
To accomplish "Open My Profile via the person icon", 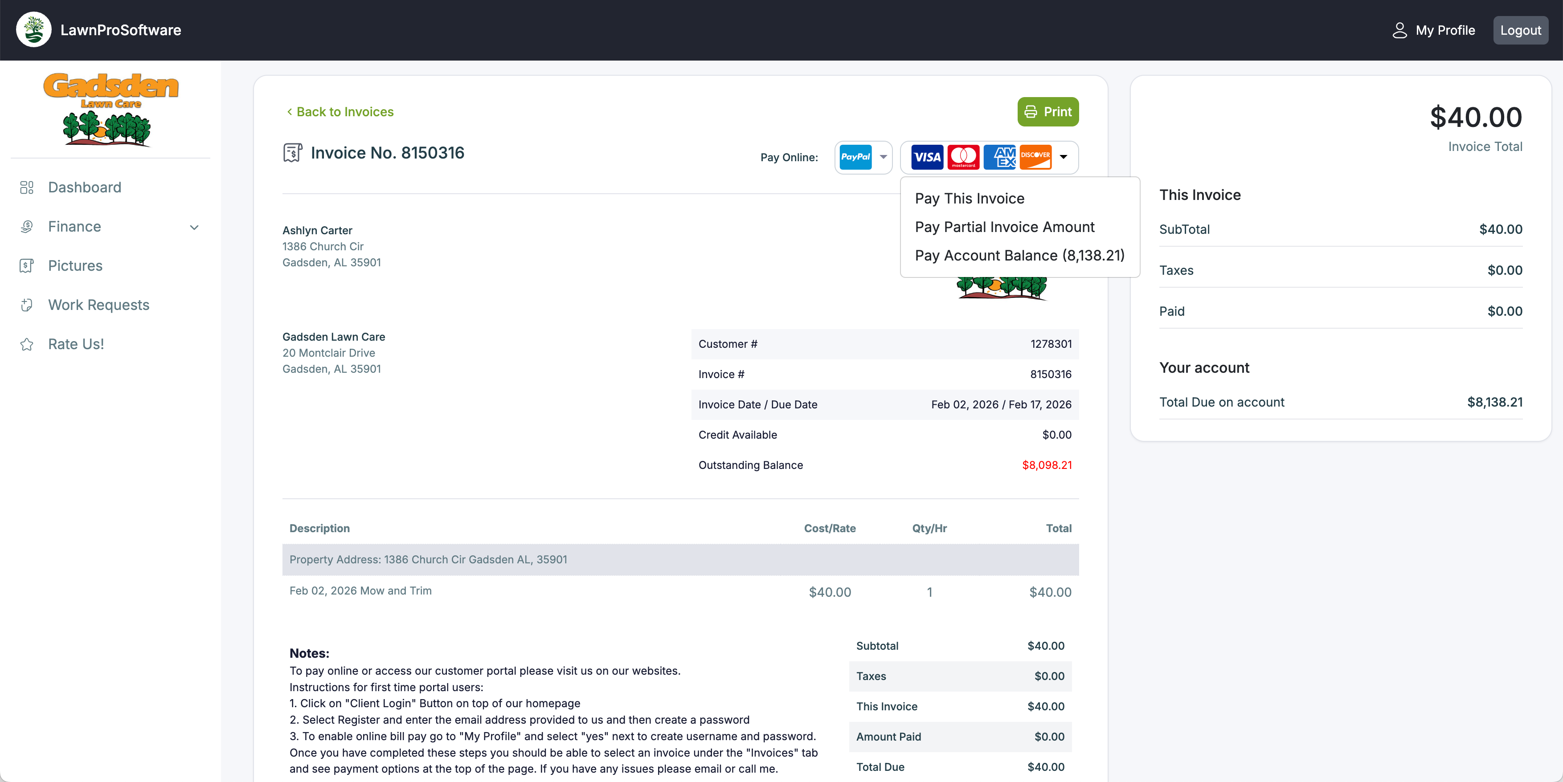I will pos(1400,30).
